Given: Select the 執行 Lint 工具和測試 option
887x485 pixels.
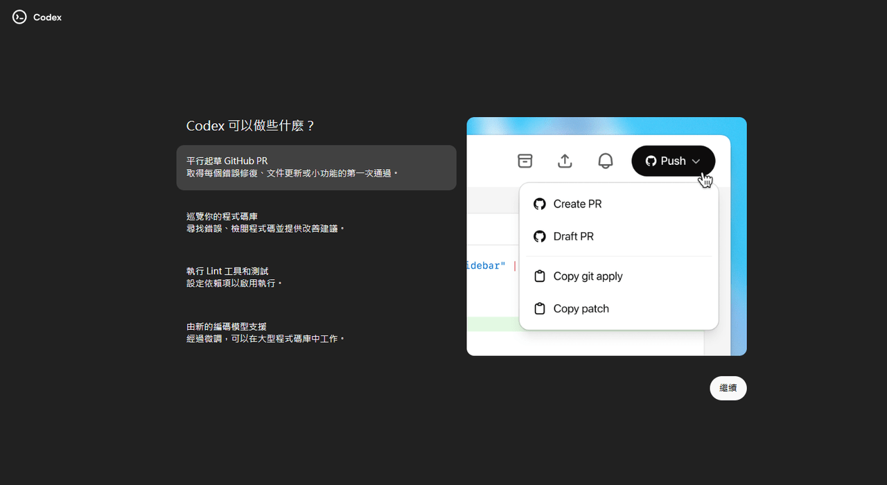Looking at the screenshot, I should click(x=316, y=276).
